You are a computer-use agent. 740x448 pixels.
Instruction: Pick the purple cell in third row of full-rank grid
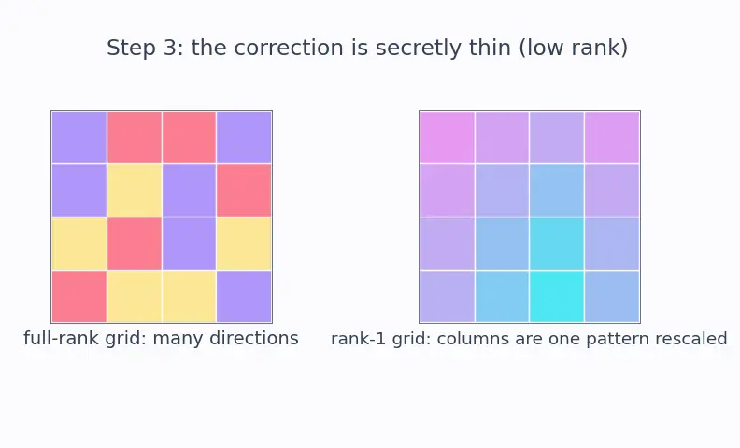(x=189, y=244)
